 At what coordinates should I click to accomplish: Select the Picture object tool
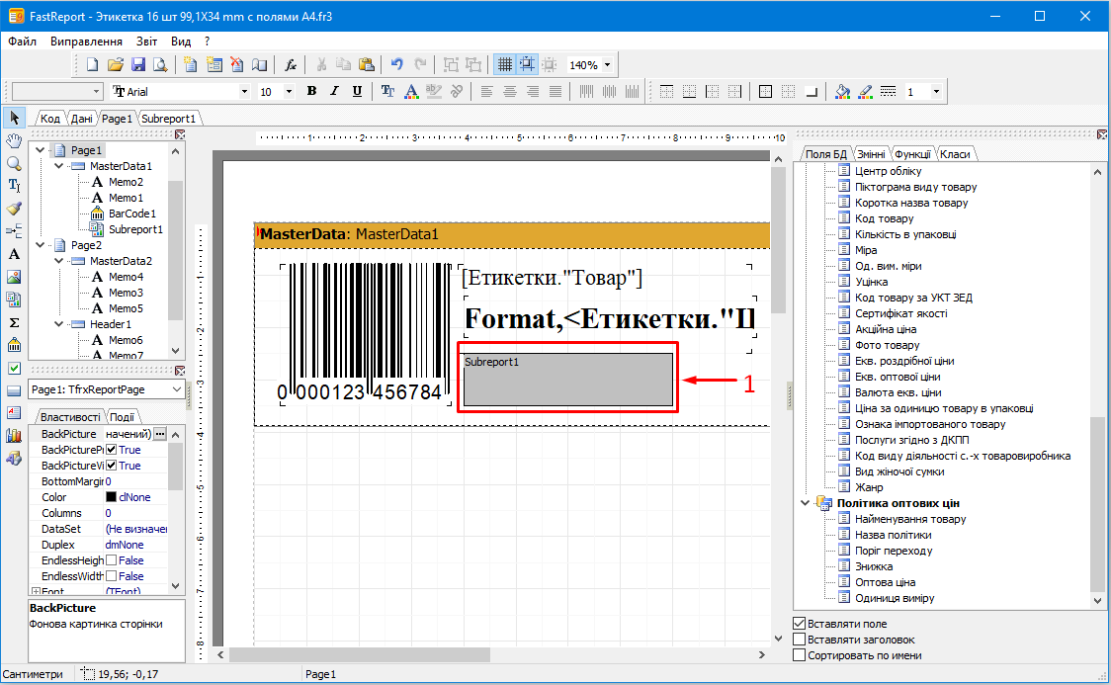[14, 277]
